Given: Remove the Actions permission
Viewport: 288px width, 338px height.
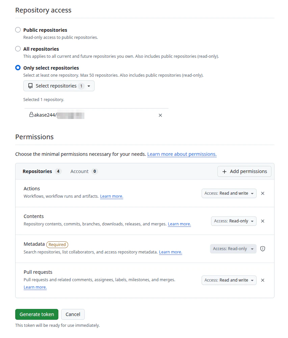Looking at the screenshot, I should (263, 193).
